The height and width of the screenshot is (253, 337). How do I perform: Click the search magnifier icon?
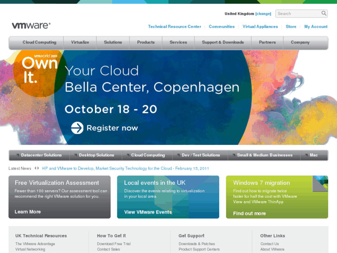coord(324,13)
